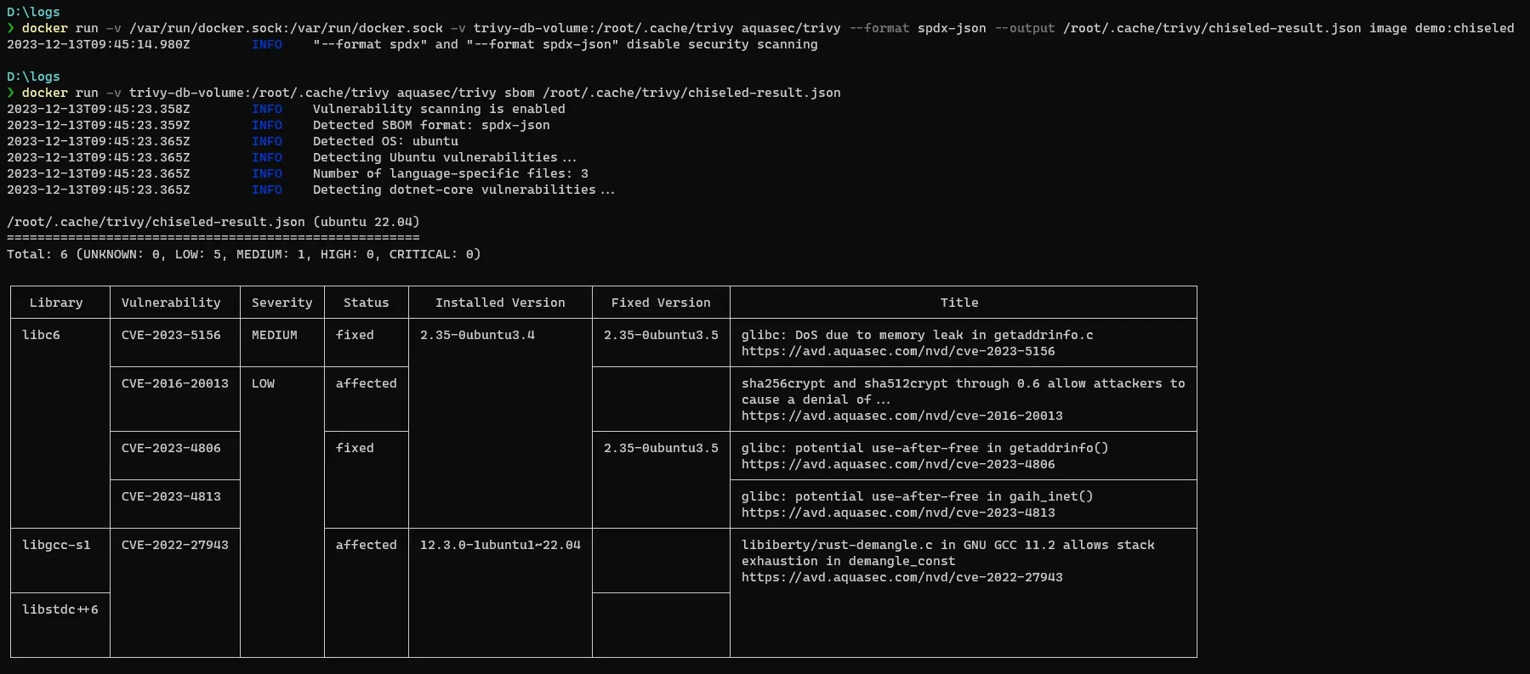Click the MEDIUM severity cell
Image resolution: width=1530 pixels, height=674 pixels.
tap(274, 335)
